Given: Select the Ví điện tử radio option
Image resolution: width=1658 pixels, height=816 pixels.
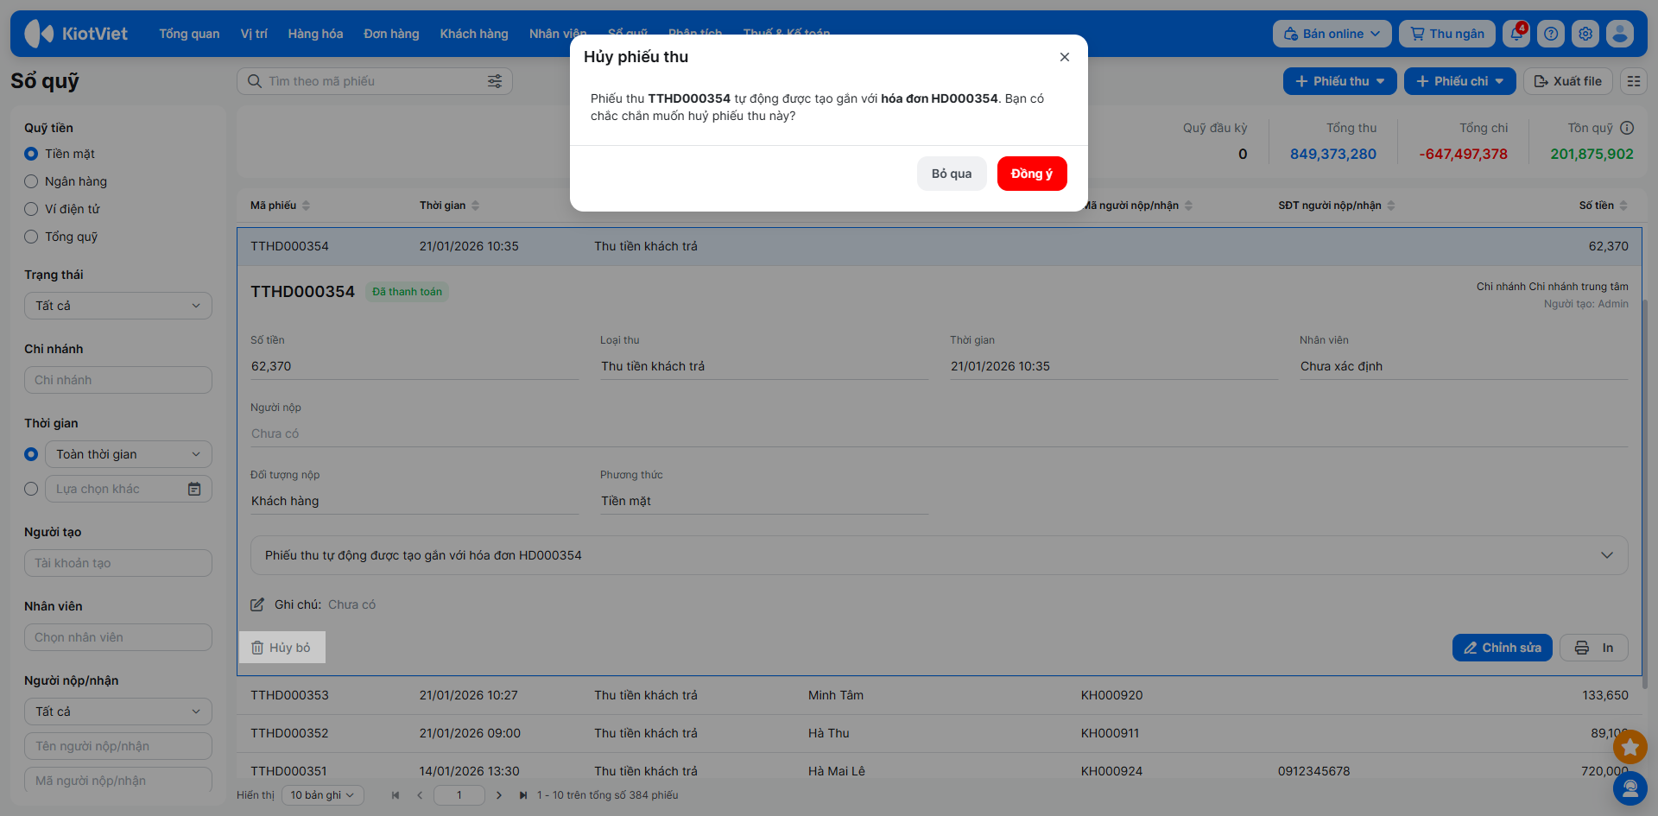Looking at the screenshot, I should click(x=32, y=209).
